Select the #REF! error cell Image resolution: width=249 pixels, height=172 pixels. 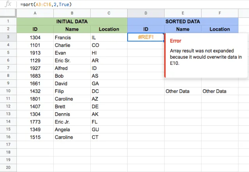click(146, 37)
